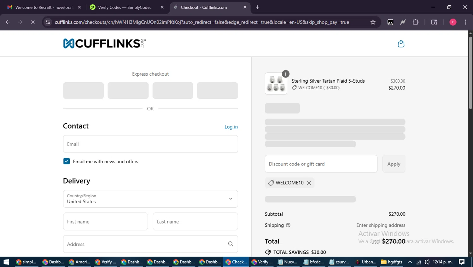Stop loading the page

click(33, 22)
